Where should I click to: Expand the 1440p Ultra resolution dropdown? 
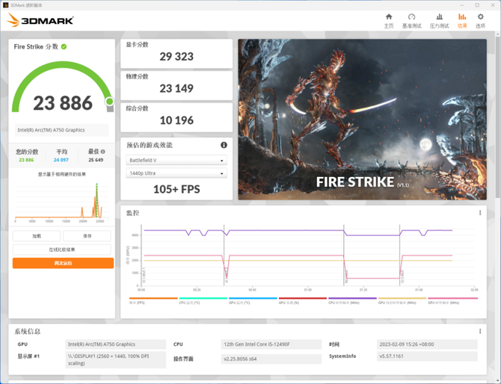point(176,173)
